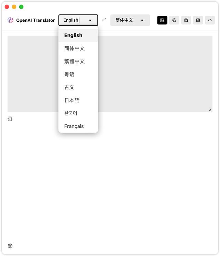Switch to Polishing mode palette icon
This screenshot has width=220, height=256.
coord(174,20)
